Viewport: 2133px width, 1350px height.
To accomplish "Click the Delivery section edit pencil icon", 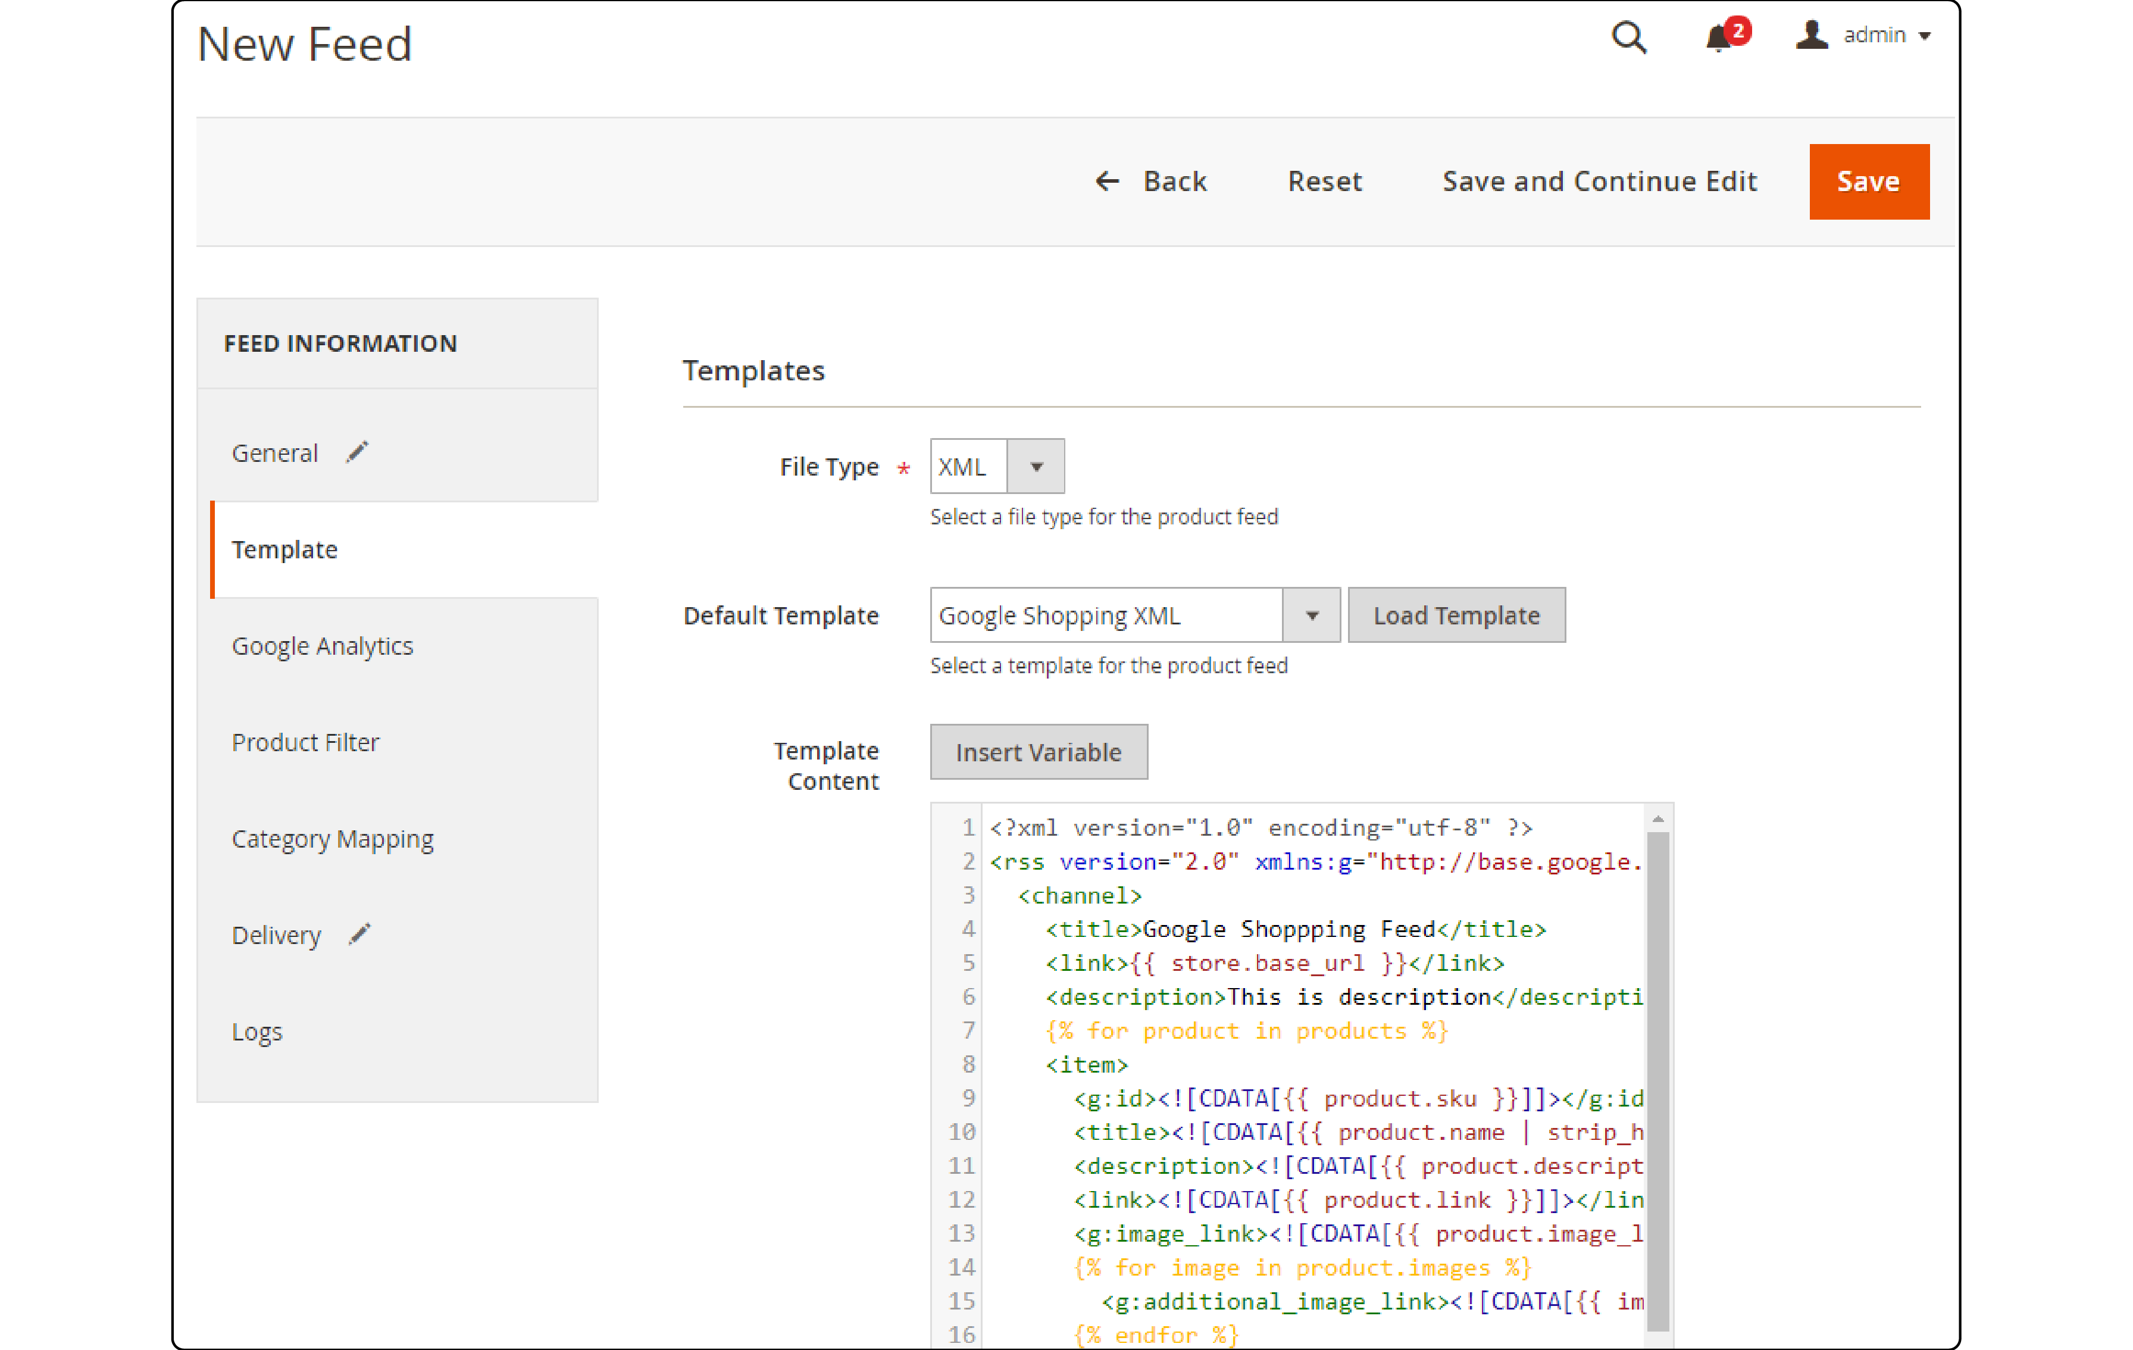I will [x=358, y=935].
